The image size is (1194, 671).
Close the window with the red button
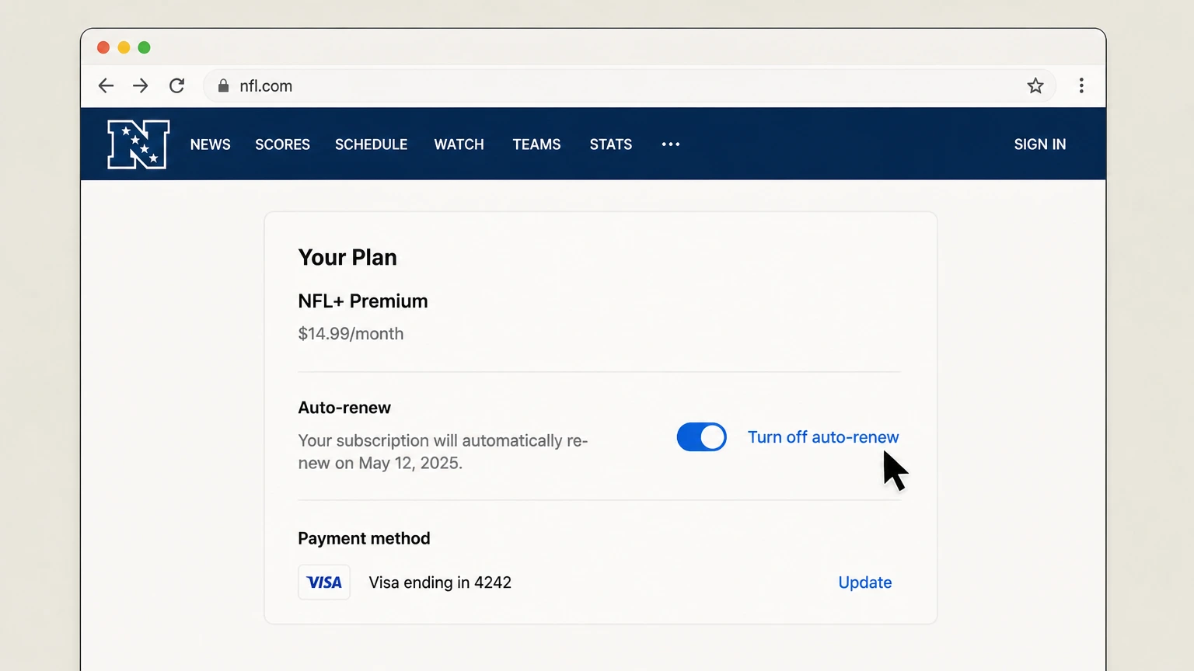(103, 47)
